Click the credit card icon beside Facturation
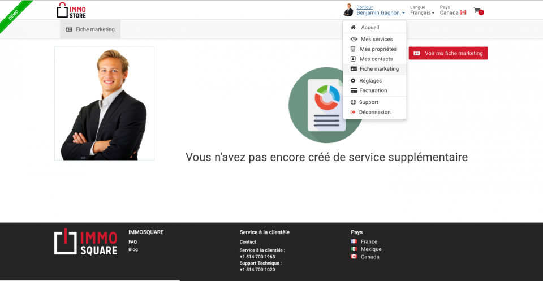543x281 pixels. click(x=354, y=90)
